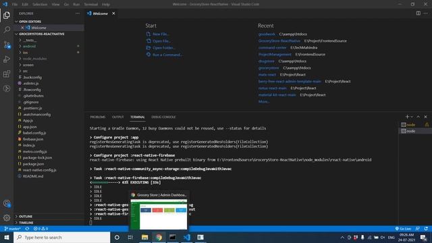Switch to the Debug Console tab
Screen dimensions: 432x243
pyautogui.click(x=163, y=117)
